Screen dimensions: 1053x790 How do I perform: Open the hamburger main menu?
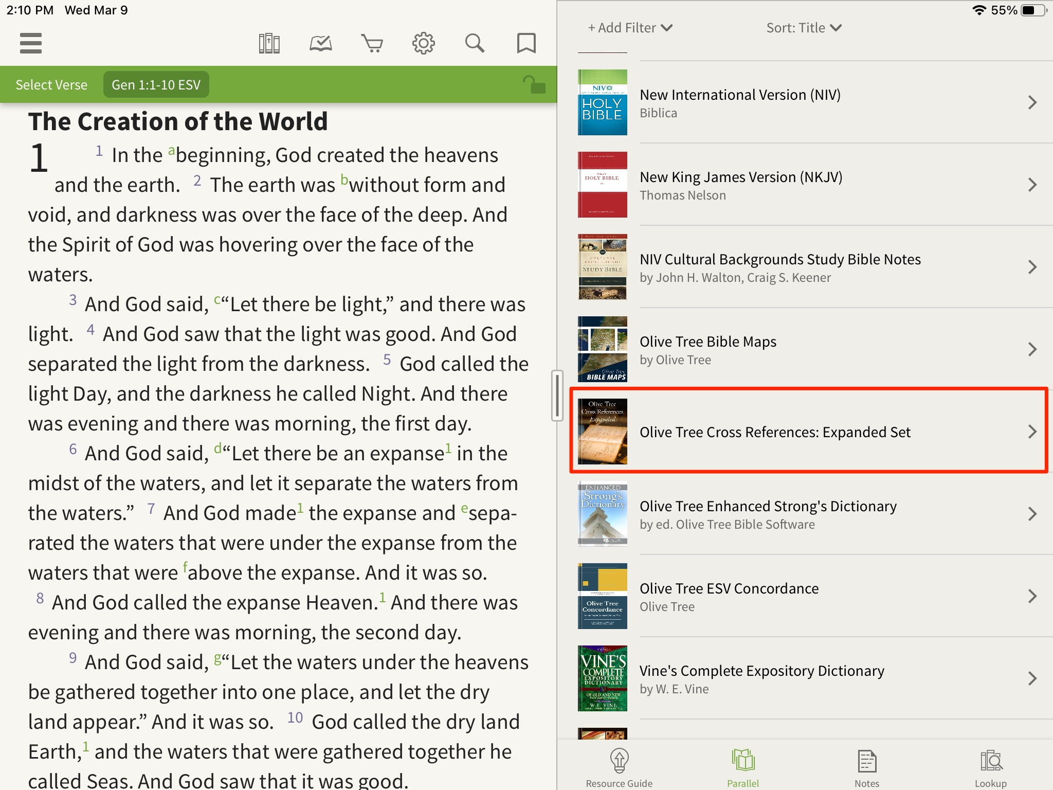pos(31,43)
